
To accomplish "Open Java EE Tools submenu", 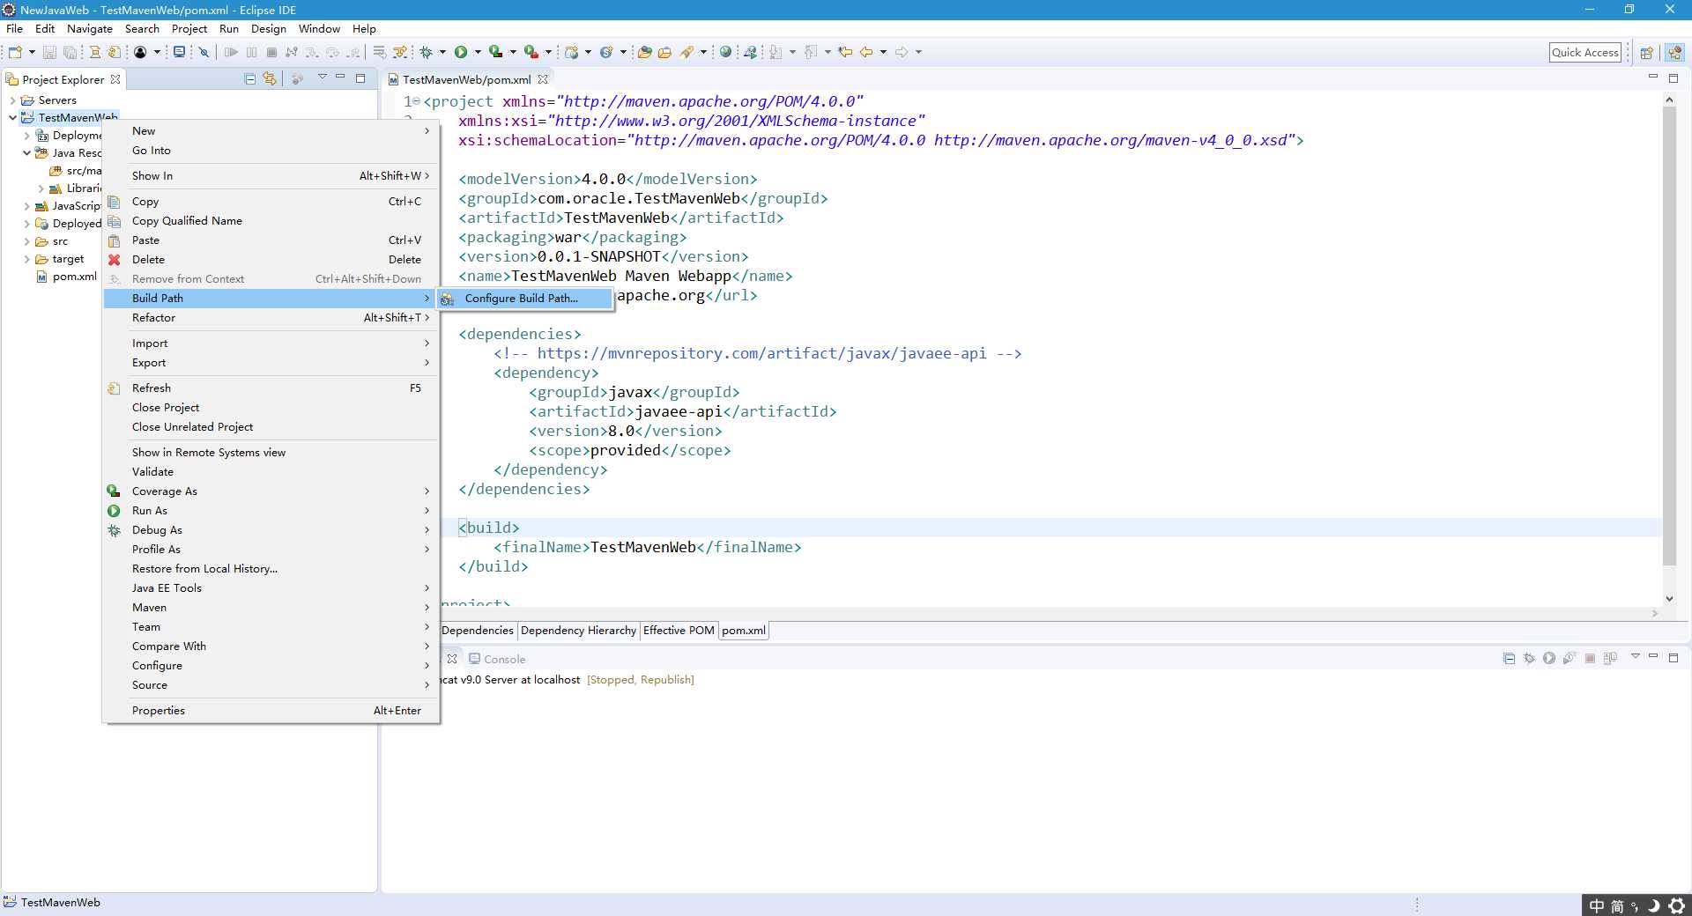I will [x=271, y=587].
